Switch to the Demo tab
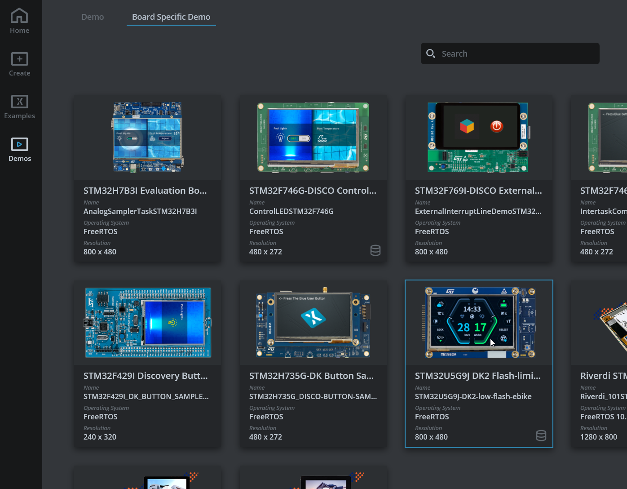Screen dimensions: 627x489 [x=93, y=17]
